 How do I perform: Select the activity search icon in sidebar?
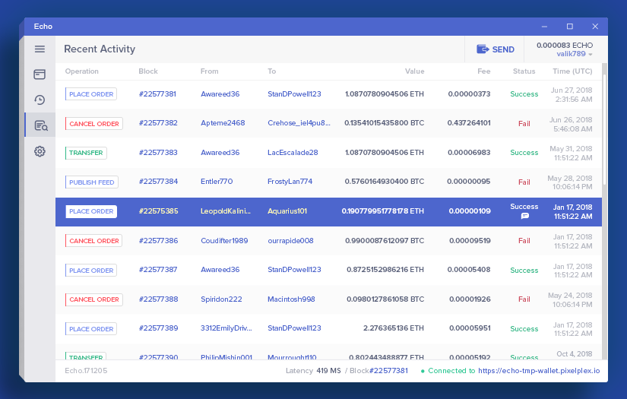[41, 125]
